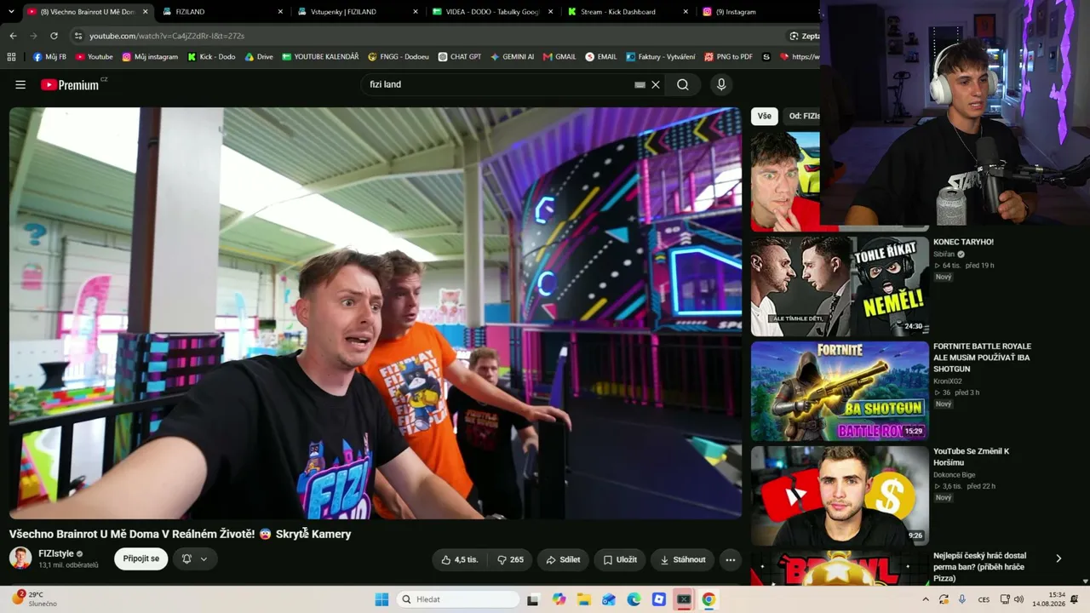Open 'Kick - Dodo' bookmark
Image resolution: width=1090 pixels, height=613 pixels.
(x=211, y=57)
